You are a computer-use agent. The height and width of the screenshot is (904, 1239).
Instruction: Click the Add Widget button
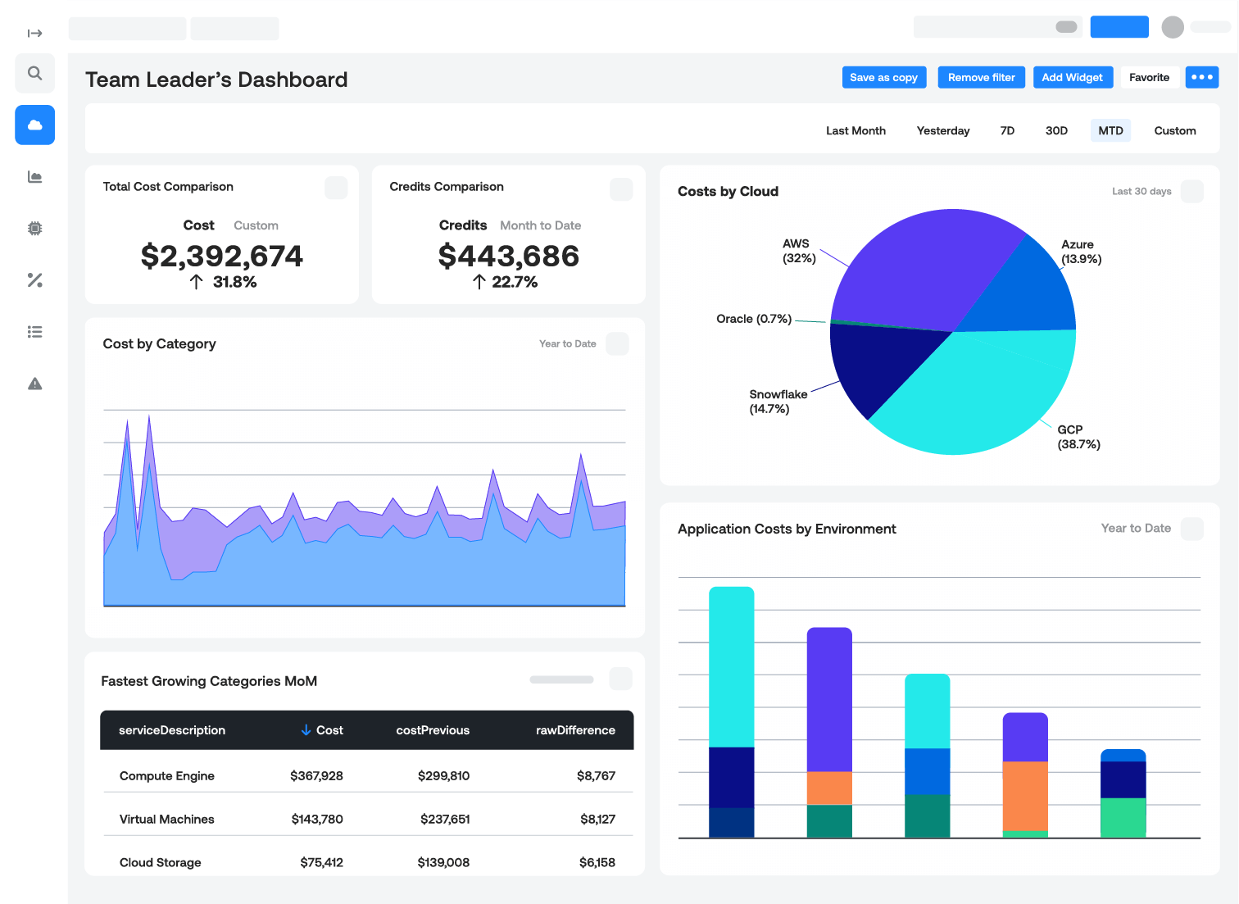1072,77
